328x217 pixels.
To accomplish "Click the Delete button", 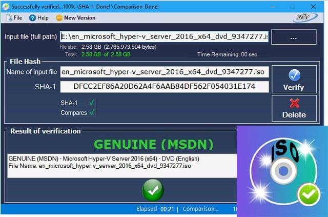I will (x=294, y=108).
